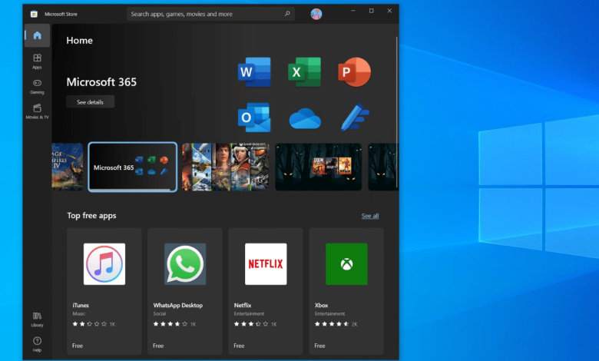Click the Microsoft Store logo in title bar

[34, 14]
